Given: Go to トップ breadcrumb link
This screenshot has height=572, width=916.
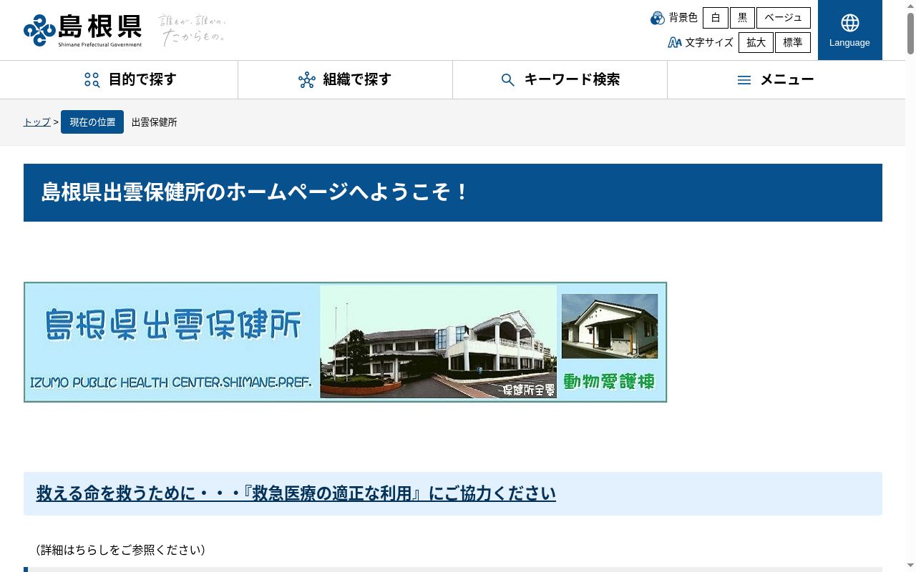Looking at the screenshot, I should [37, 122].
